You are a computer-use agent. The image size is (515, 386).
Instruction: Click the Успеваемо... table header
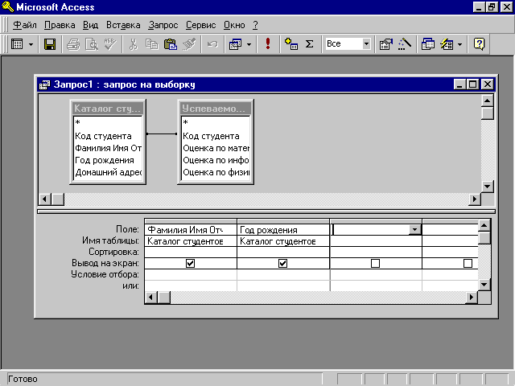[x=216, y=109]
